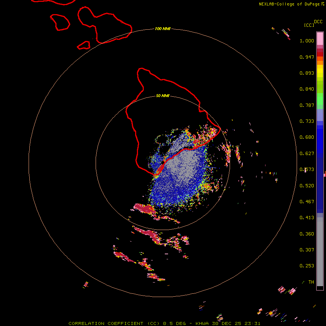
Task: Select the 0.893 scale value
Action: [x=307, y=73]
